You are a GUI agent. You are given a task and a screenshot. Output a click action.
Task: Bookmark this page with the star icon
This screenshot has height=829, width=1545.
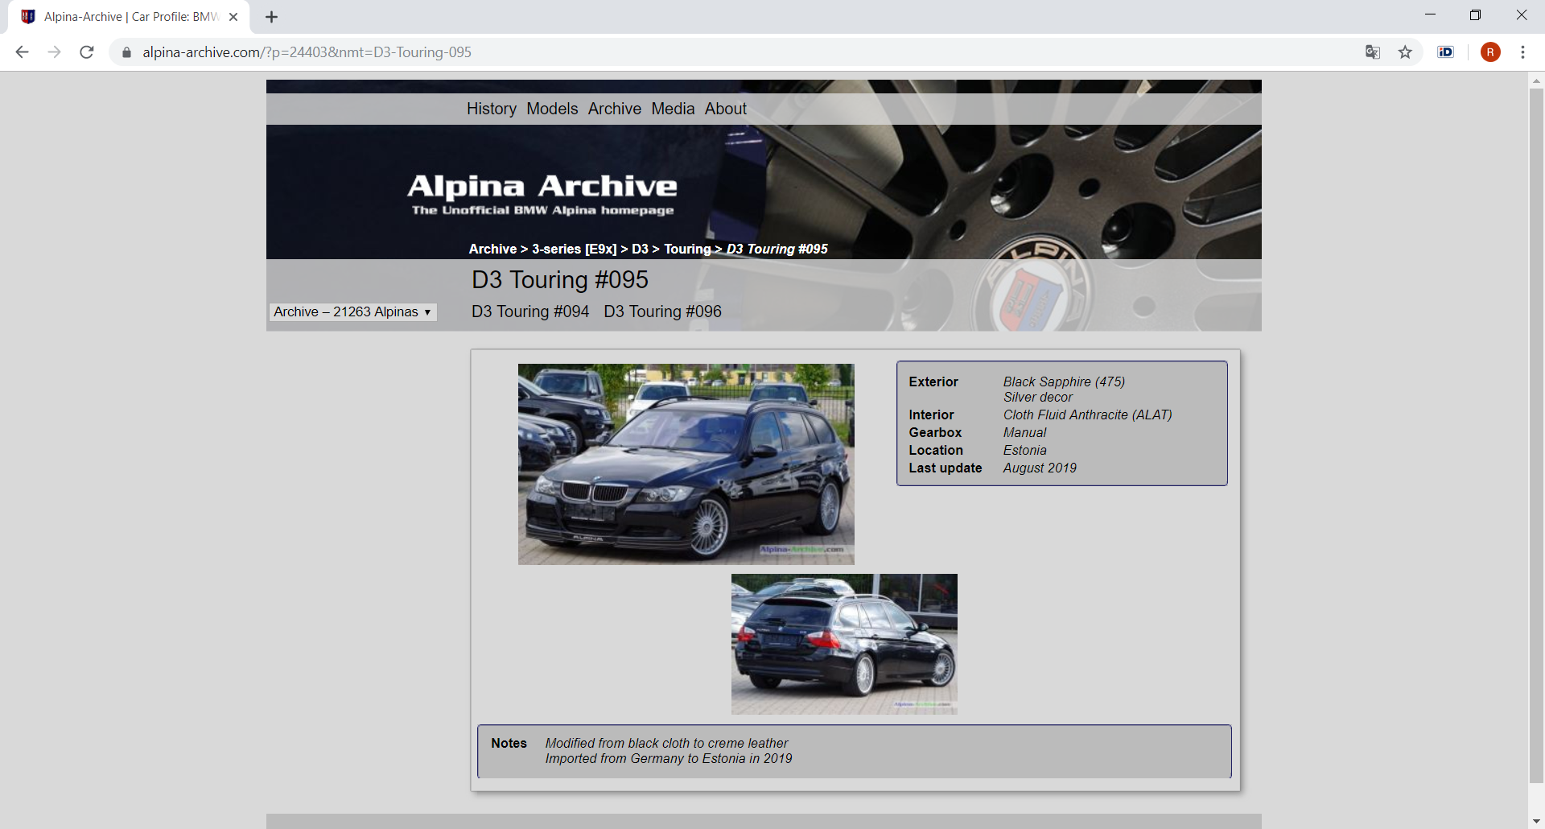click(x=1405, y=52)
